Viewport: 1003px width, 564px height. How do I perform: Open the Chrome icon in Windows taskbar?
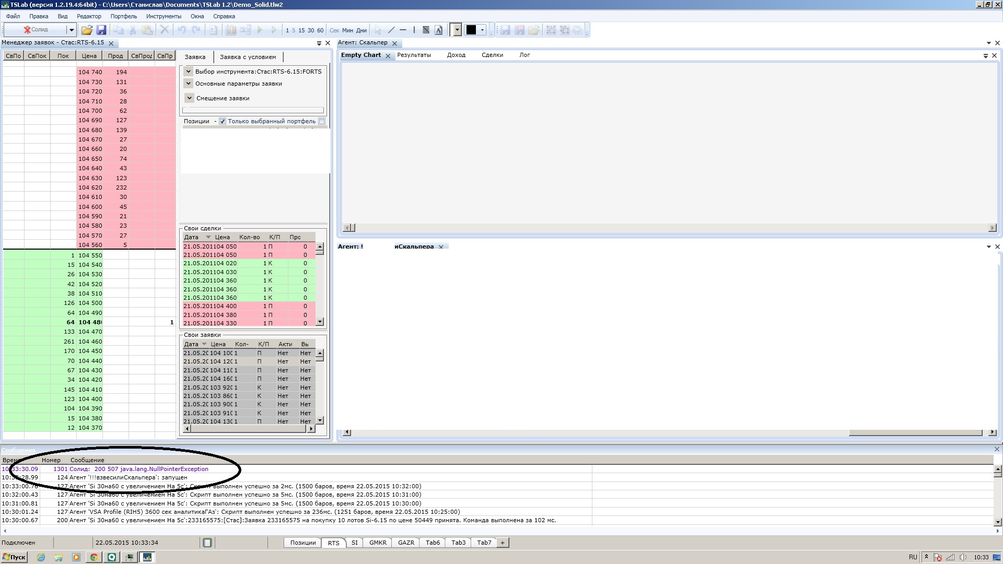(x=94, y=557)
